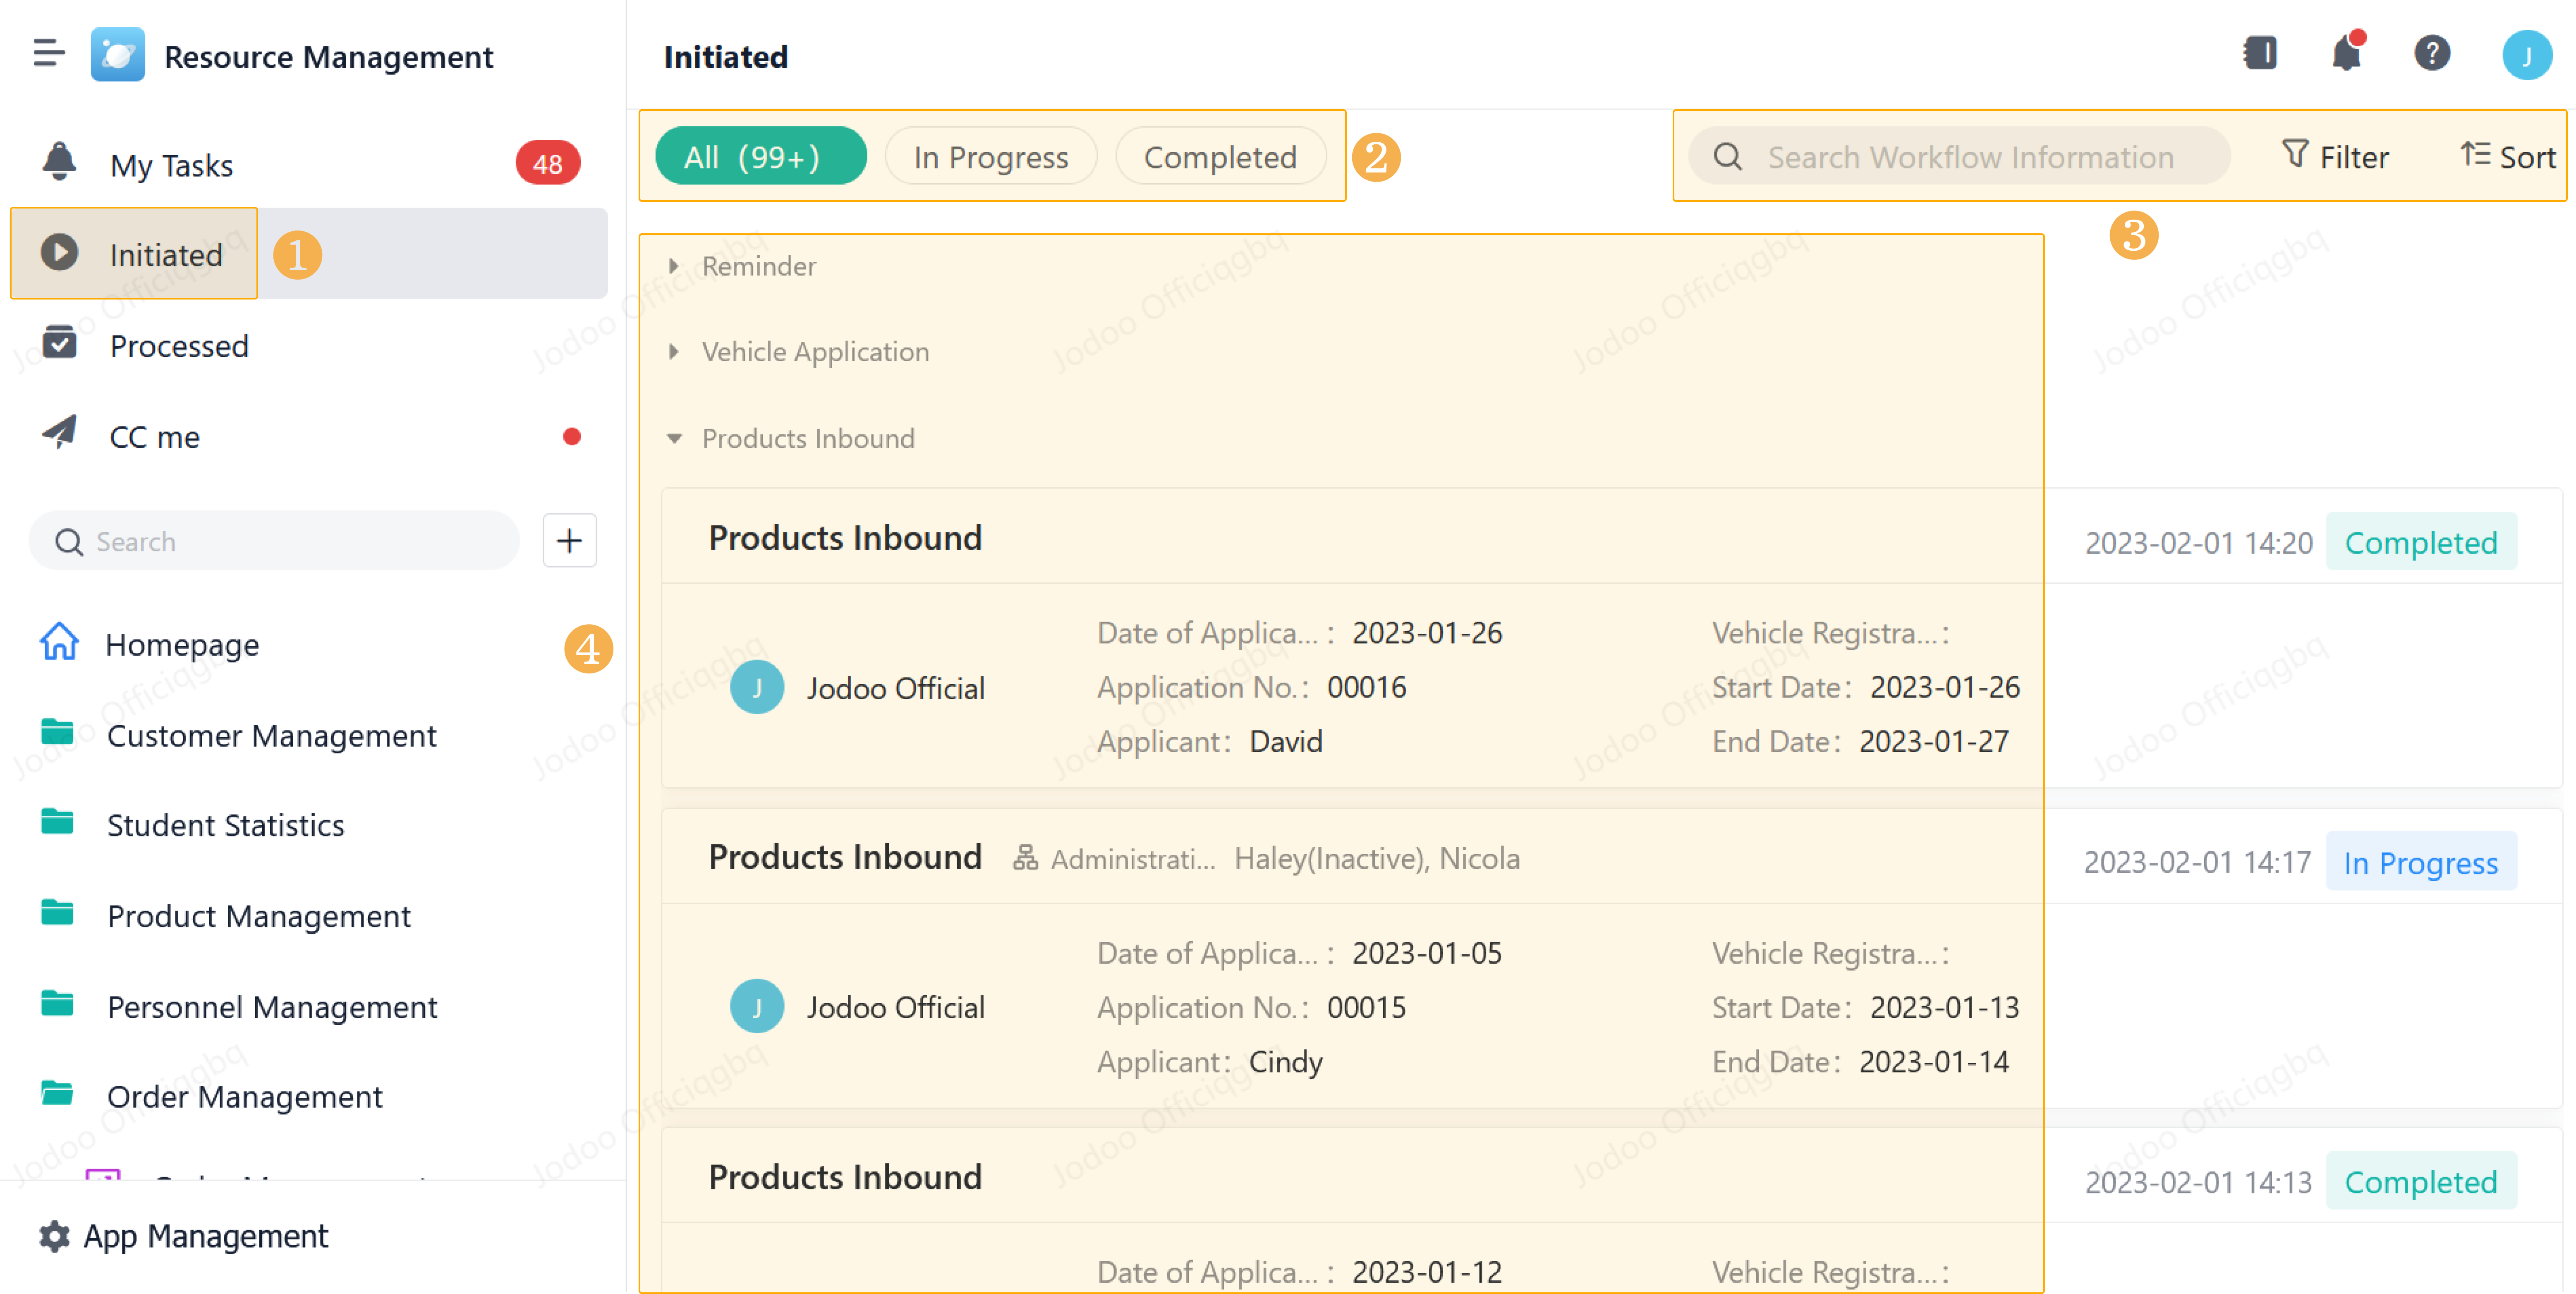2576x1294 pixels.
Task: Open Products Inbound card dated 2023-02-01 14:13
Action: pyautogui.click(x=1611, y=1210)
